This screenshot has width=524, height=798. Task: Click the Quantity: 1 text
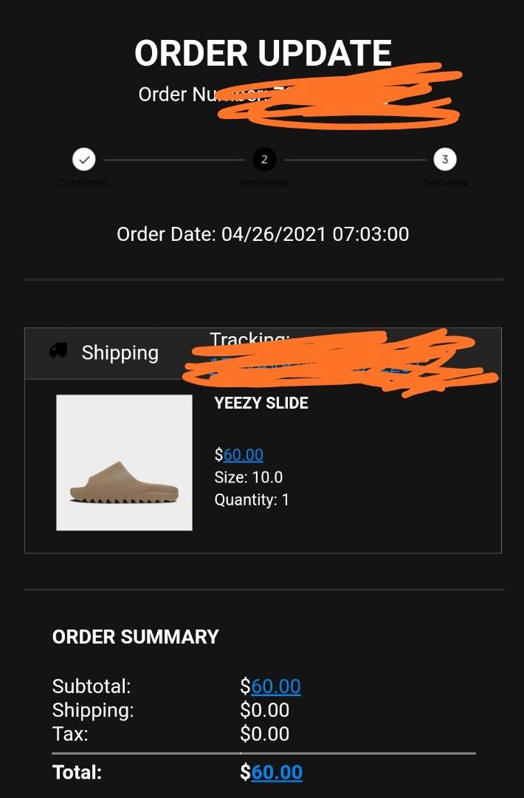pyautogui.click(x=252, y=499)
